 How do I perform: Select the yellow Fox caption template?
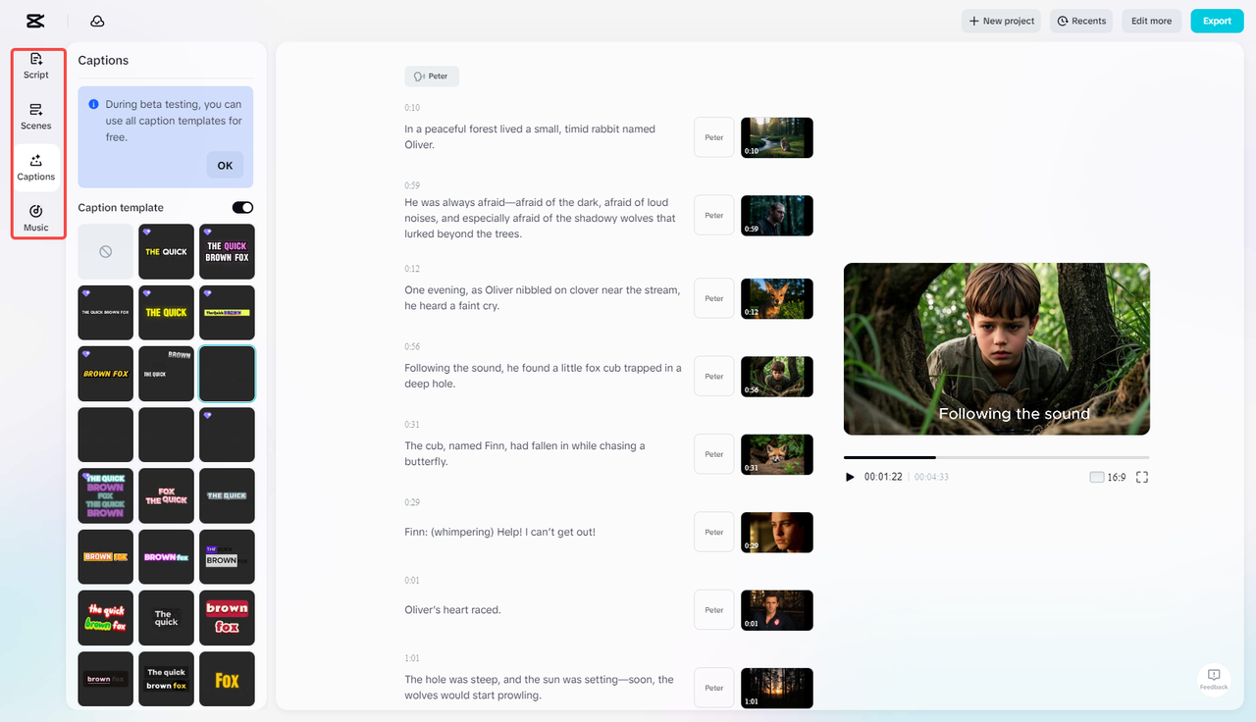(x=227, y=679)
